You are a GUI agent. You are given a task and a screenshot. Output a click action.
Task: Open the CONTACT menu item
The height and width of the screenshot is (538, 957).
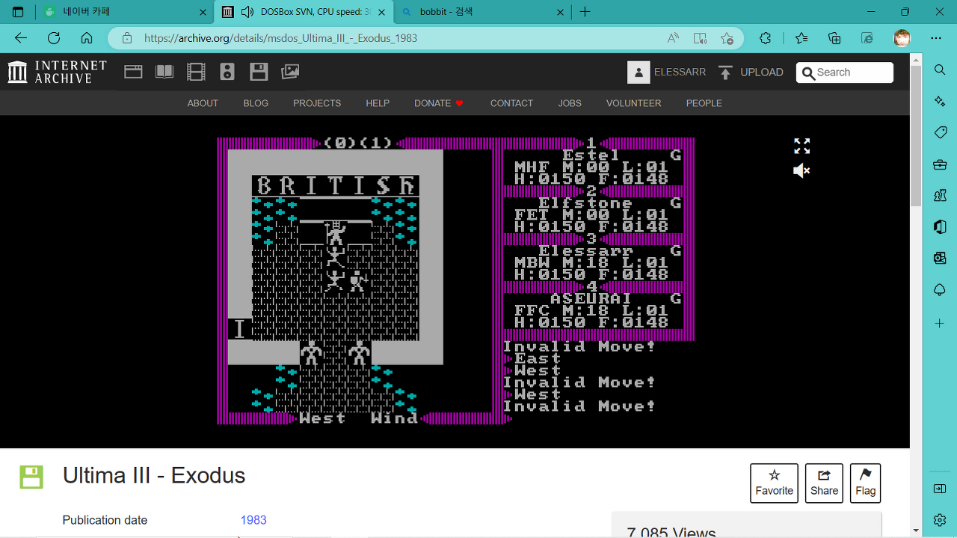511,103
